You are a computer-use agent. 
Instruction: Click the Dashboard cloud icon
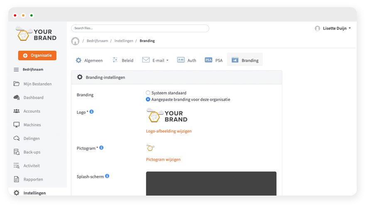pyautogui.click(x=17, y=97)
